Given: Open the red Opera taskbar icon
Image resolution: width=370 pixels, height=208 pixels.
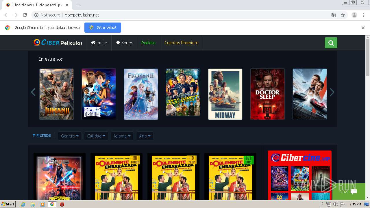Looking at the screenshot, I should (x=62, y=204).
